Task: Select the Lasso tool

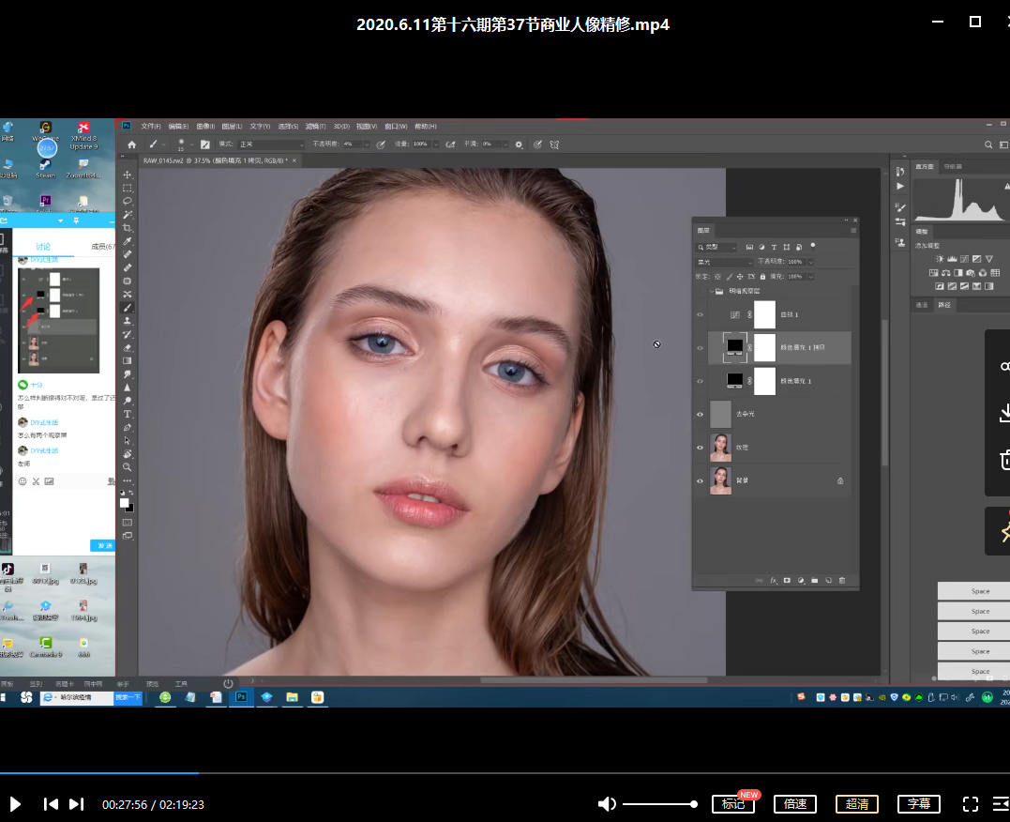Action: pyautogui.click(x=128, y=201)
